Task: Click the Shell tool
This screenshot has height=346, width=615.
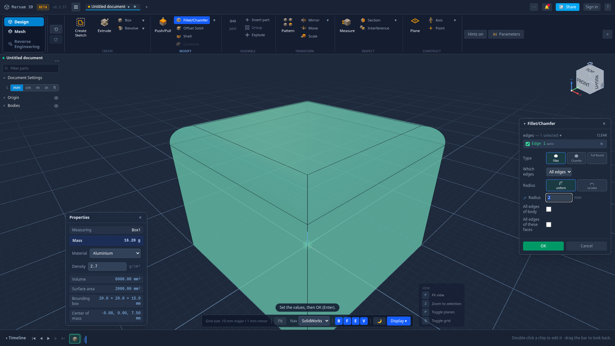Action: tap(184, 36)
